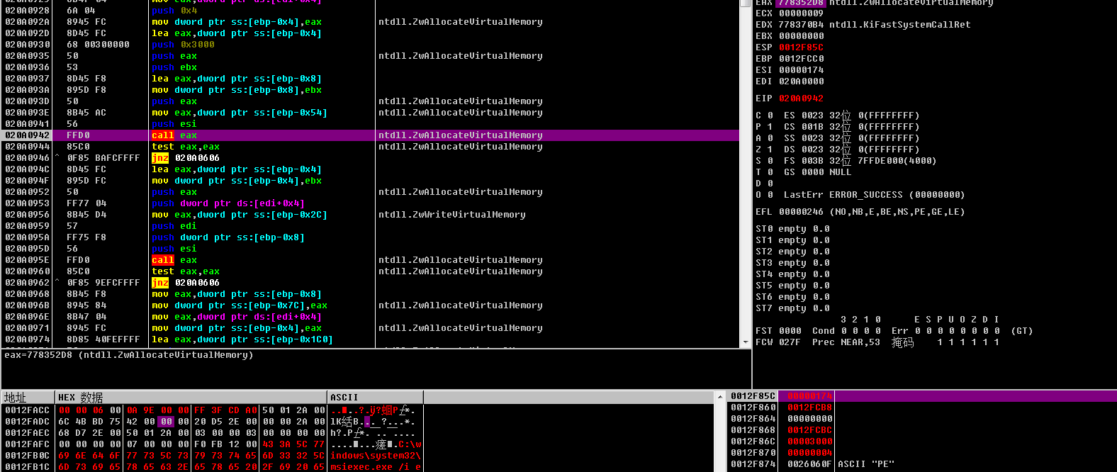
Task: Select the ST7 empty 0.0 register
Action: [792, 308]
